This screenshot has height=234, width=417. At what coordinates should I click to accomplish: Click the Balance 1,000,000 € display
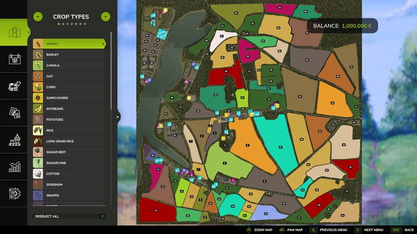[x=342, y=26]
